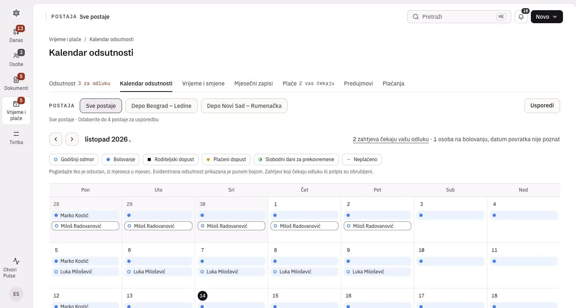Viewport: 576px width, 308px height.
Task: Open Luka Milošević entry on day 9
Action: (377, 272)
